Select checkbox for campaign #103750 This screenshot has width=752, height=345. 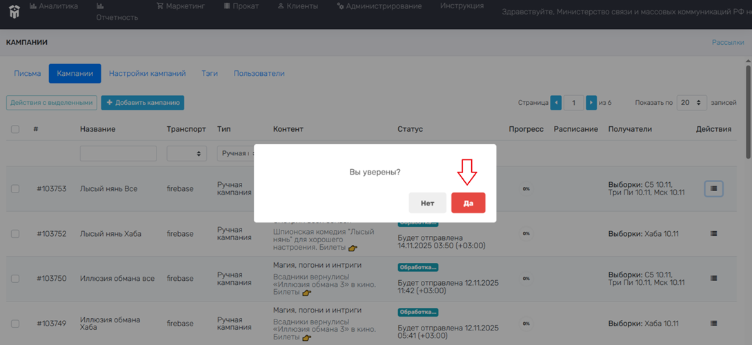click(x=15, y=279)
